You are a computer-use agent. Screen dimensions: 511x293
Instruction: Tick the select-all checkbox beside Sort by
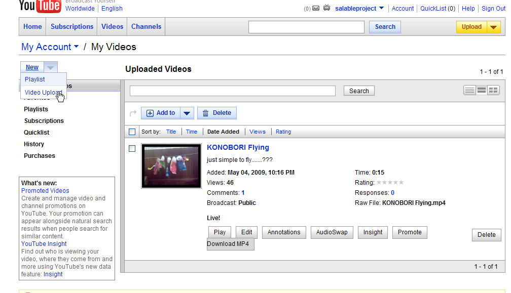(132, 132)
